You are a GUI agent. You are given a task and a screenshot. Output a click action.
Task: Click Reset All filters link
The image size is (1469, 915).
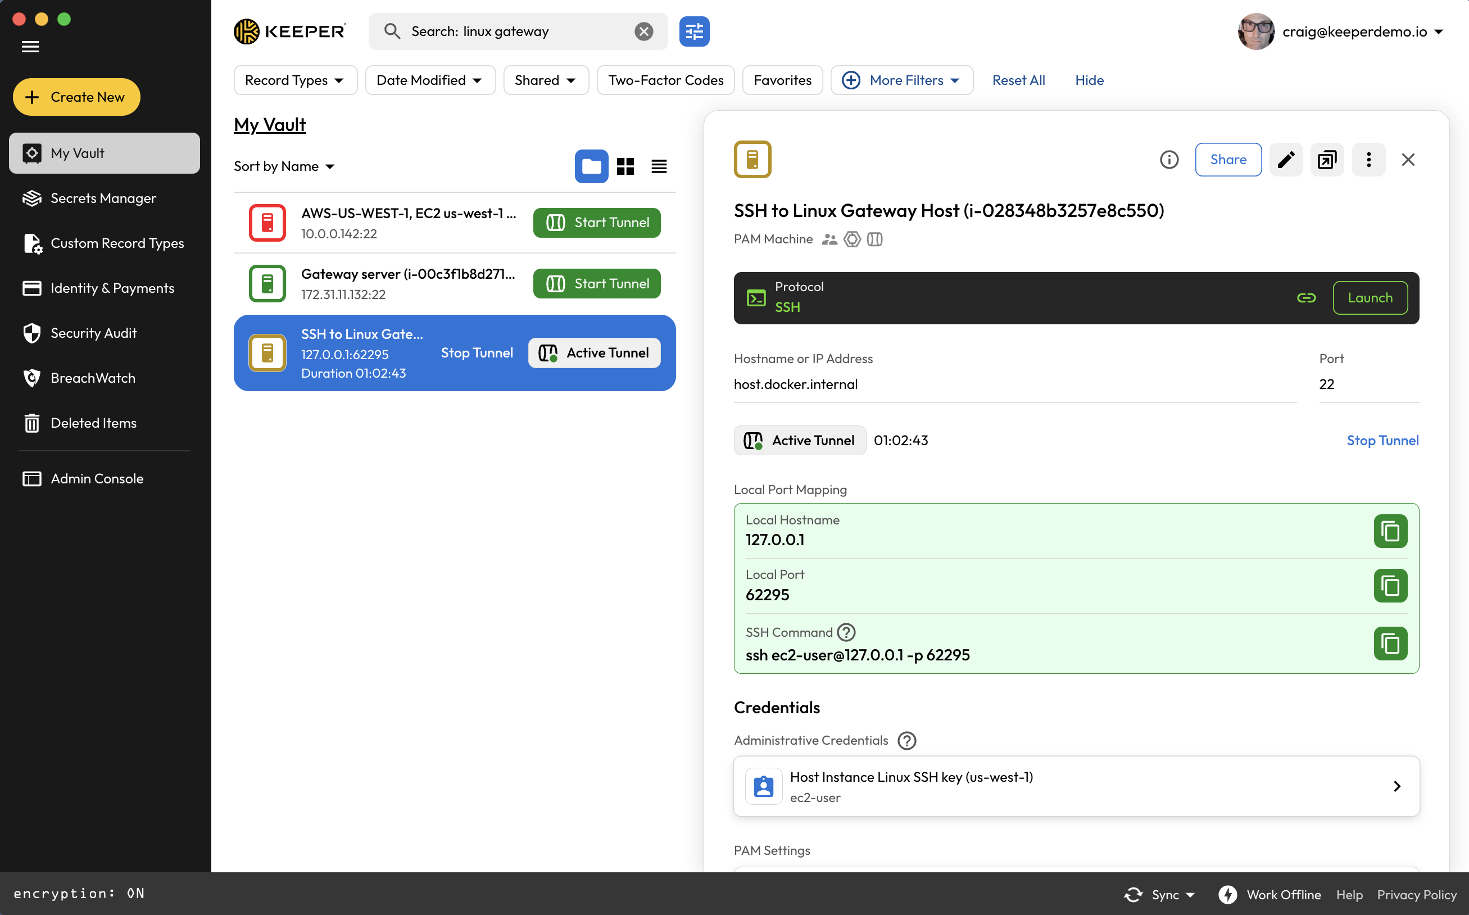pos(1018,80)
